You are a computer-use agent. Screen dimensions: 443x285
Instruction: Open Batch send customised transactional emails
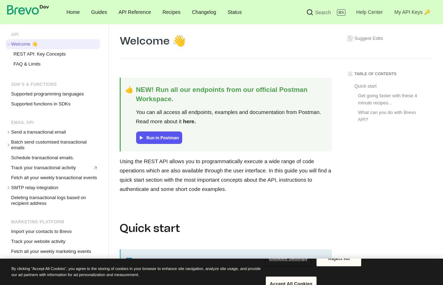click(x=49, y=145)
